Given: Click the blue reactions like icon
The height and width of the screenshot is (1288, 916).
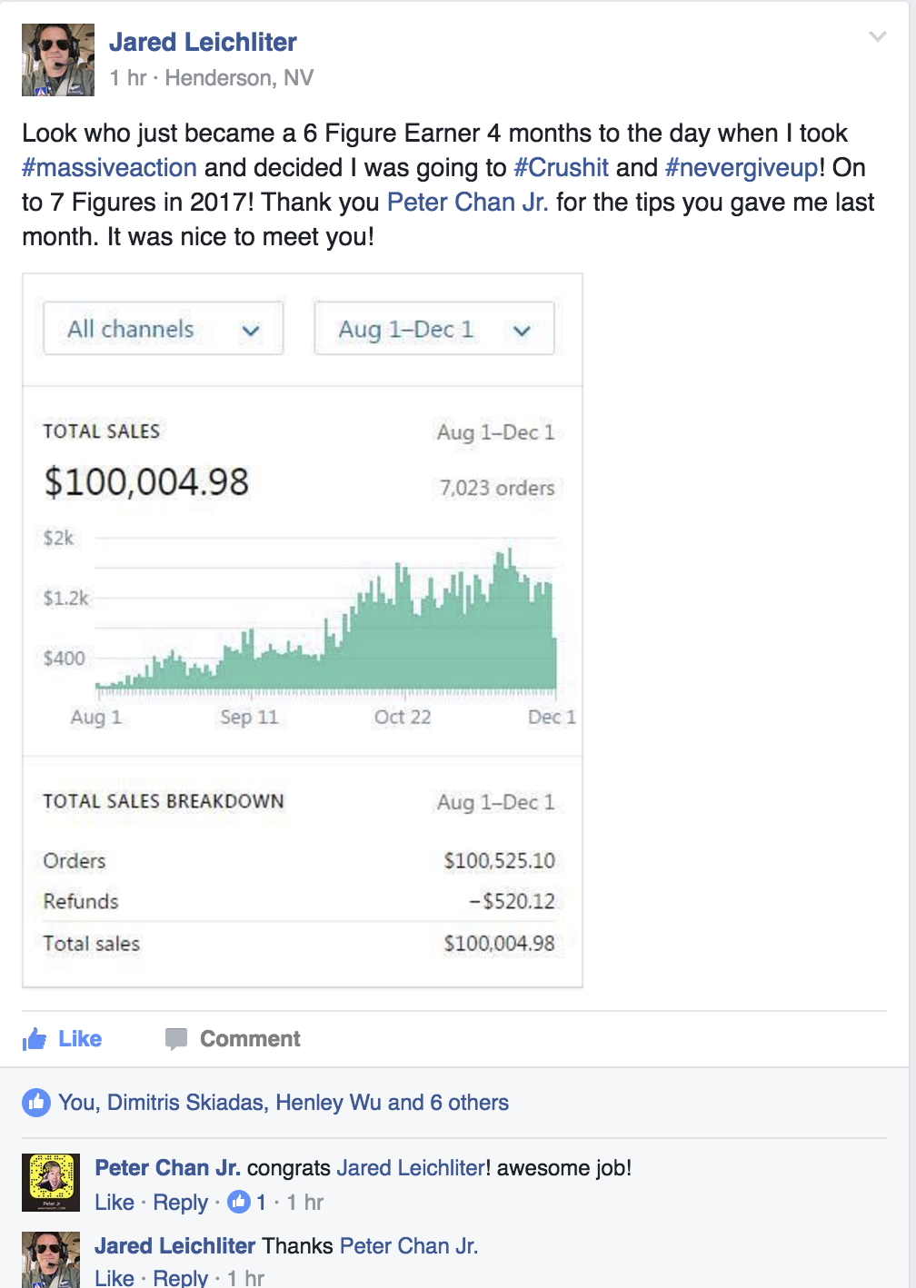Looking at the screenshot, I should coord(35,1103).
